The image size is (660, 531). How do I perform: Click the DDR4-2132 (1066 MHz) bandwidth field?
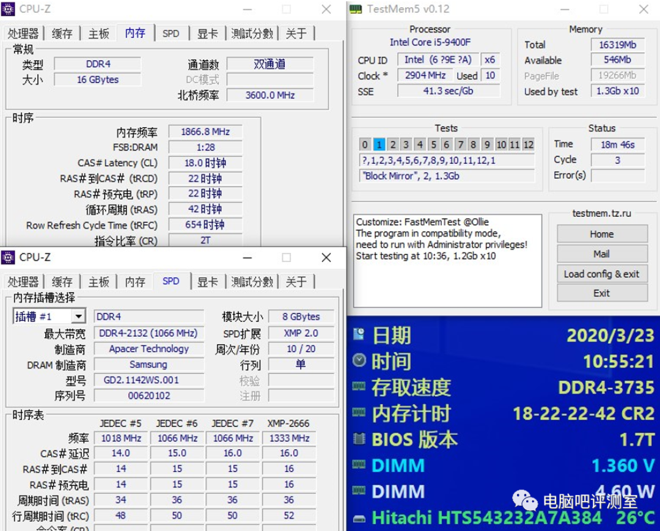[x=149, y=333]
